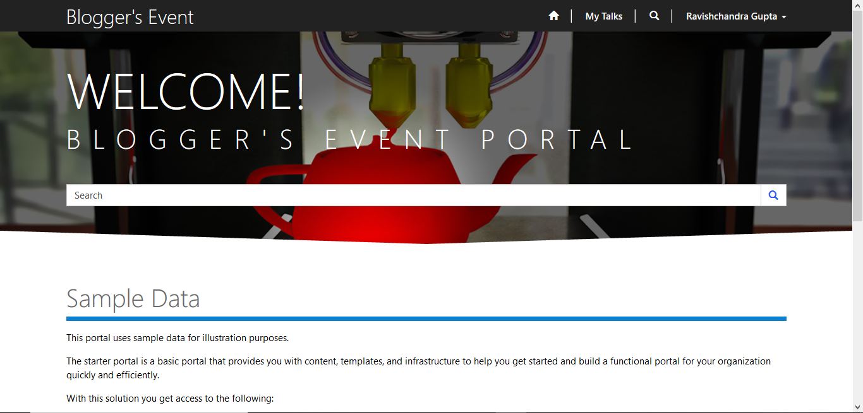Click the scrollbar up arrow
The width and height of the screenshot is (863, 413).
click(x=857, y=4)
